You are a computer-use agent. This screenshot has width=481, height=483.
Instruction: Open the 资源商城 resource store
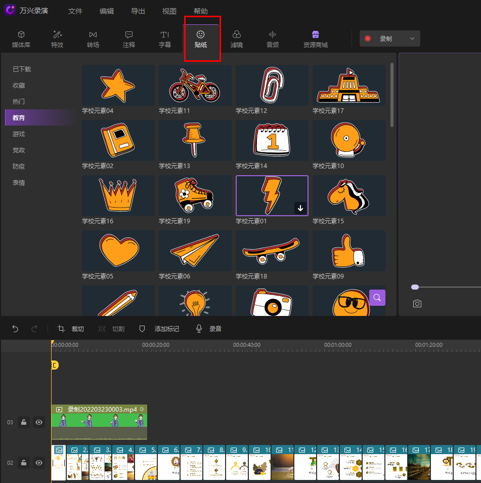(316, 39)
